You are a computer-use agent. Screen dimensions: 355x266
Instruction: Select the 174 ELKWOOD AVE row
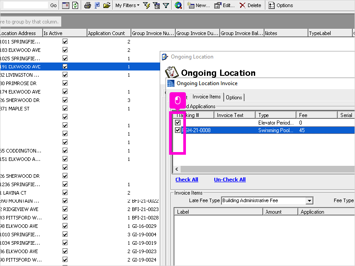point(80,92)
